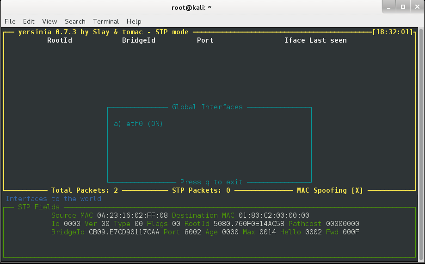This screenshot has height=264, width=425.
Task: Open the File menu
Action: (x=10, y=21)
